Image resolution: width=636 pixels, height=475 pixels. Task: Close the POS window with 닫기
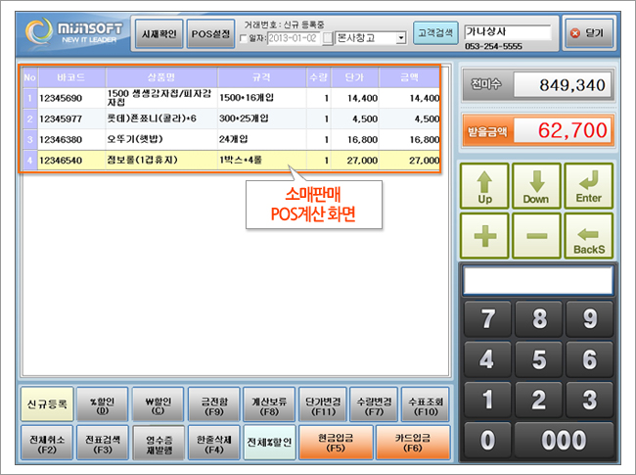click(588, 33)
